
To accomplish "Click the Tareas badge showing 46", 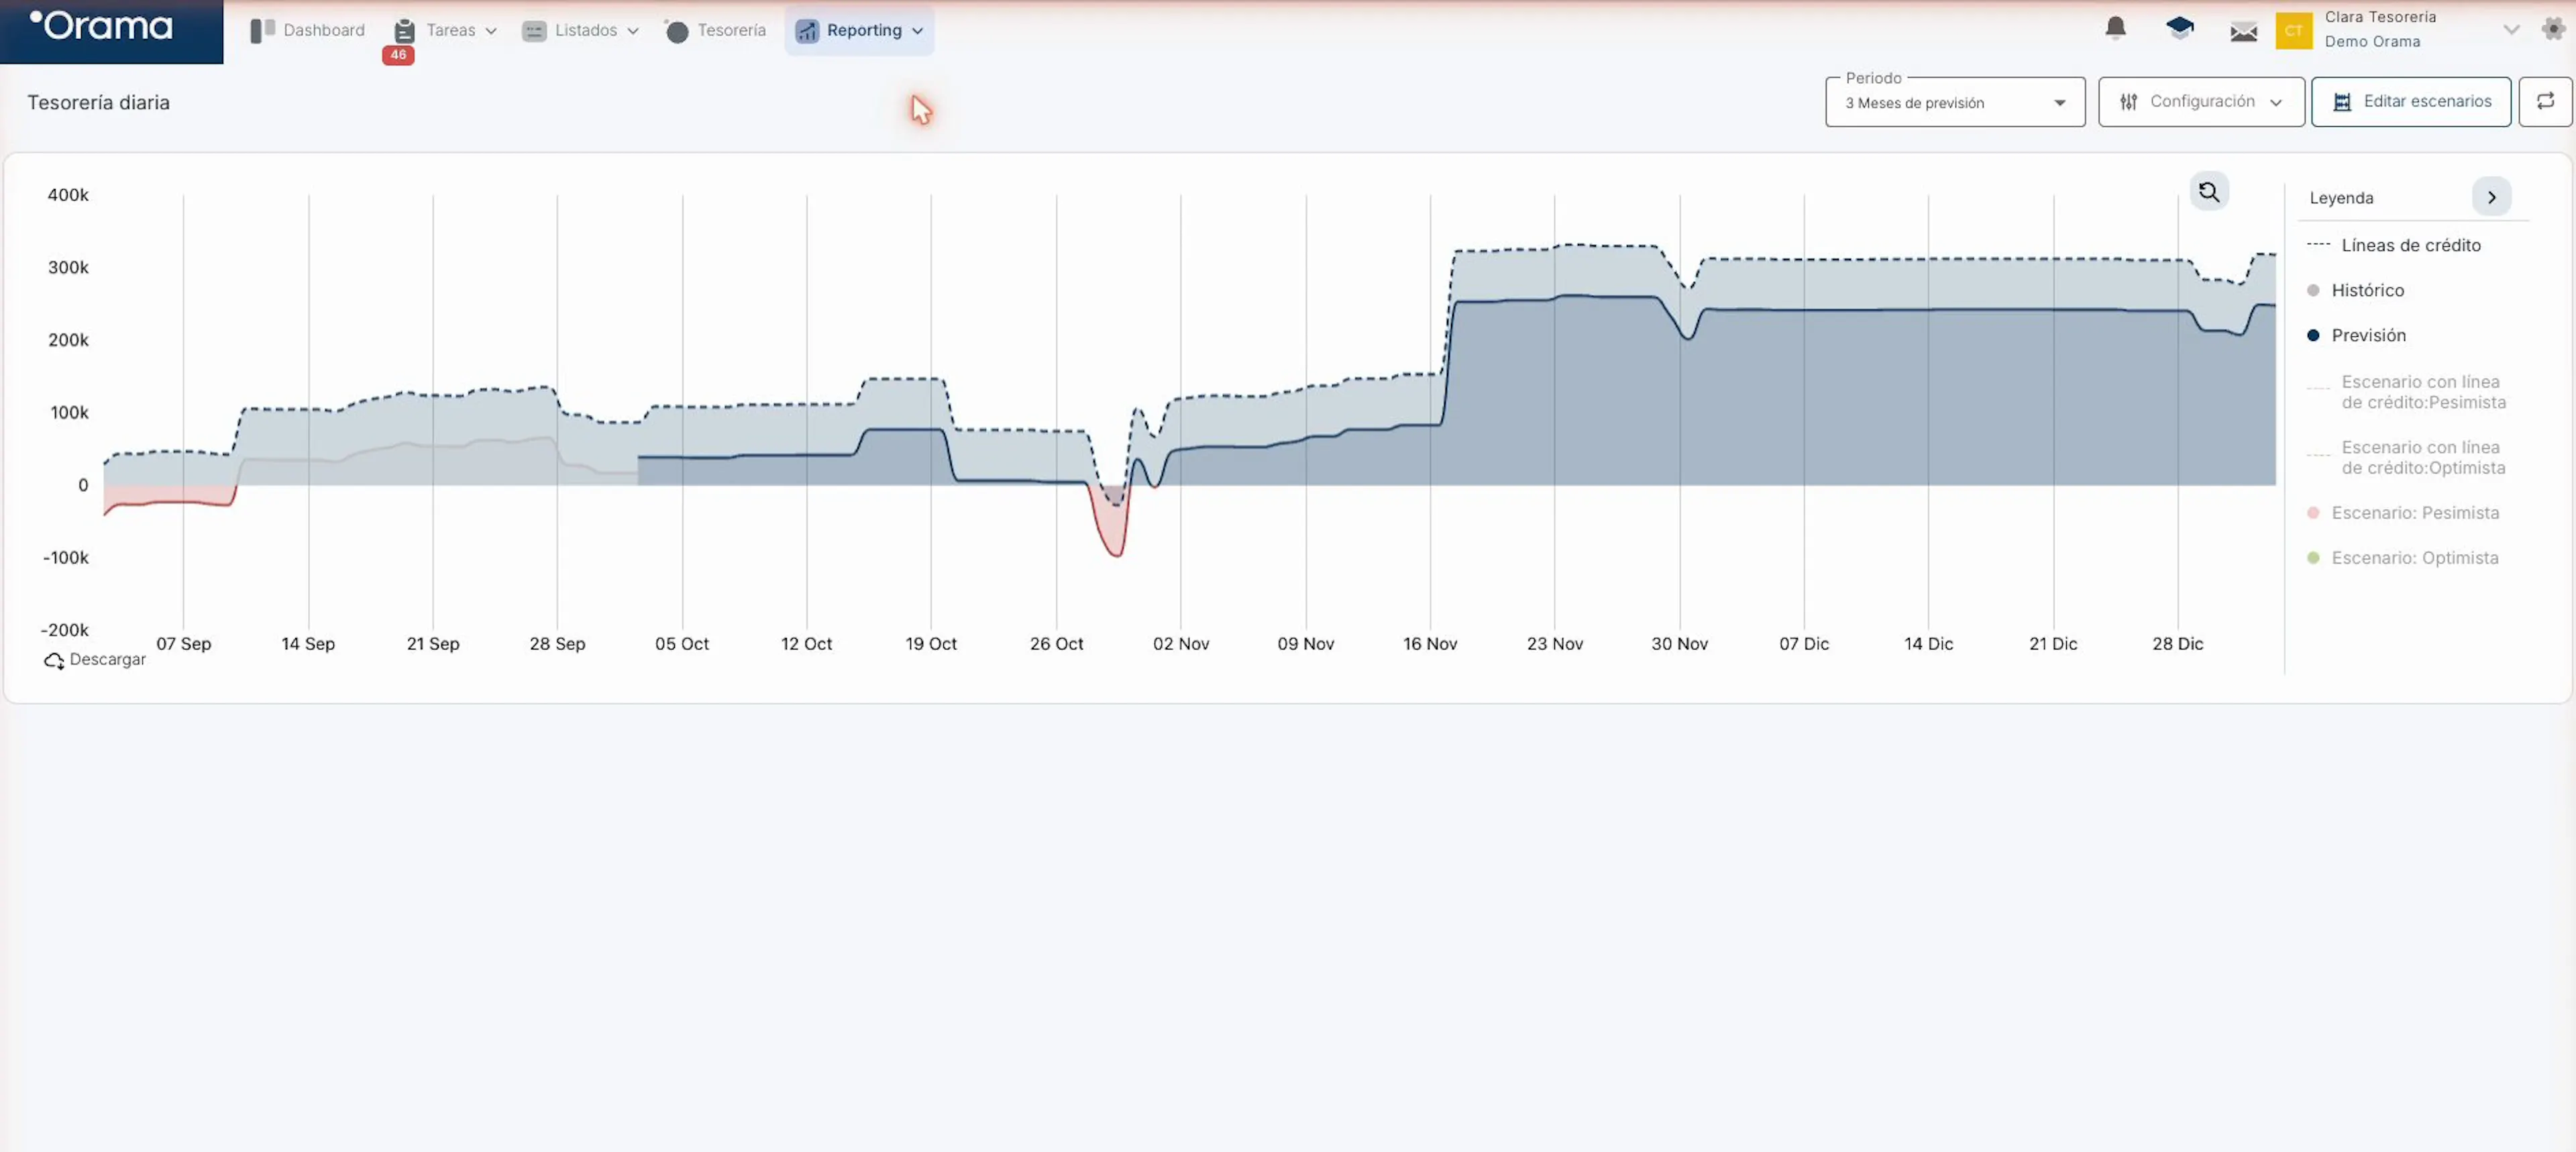I will tap(398, 55).
